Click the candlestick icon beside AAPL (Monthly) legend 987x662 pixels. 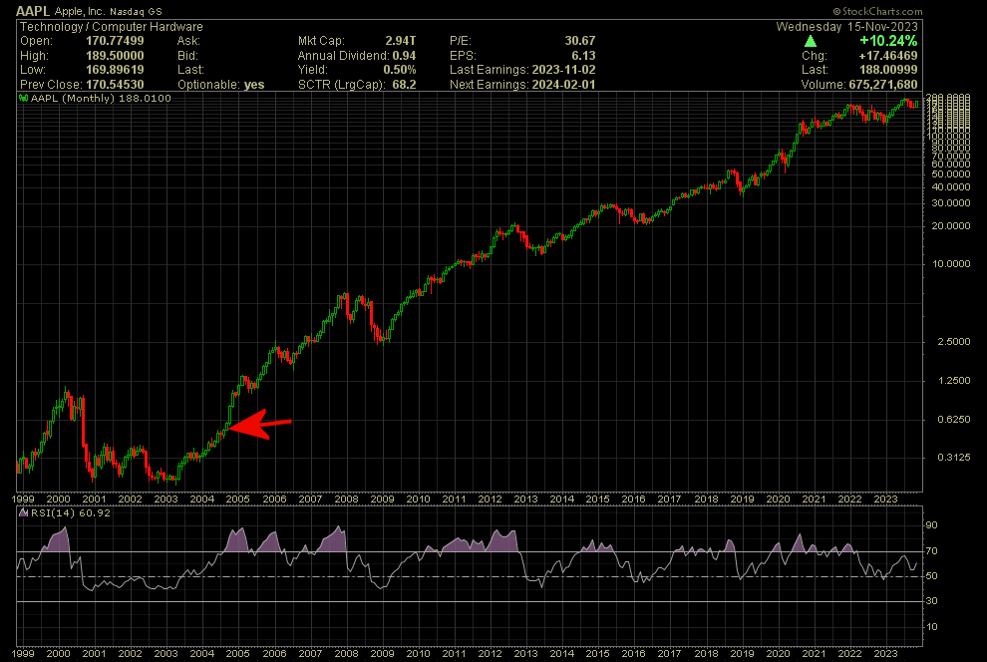[x=23, y=98]
